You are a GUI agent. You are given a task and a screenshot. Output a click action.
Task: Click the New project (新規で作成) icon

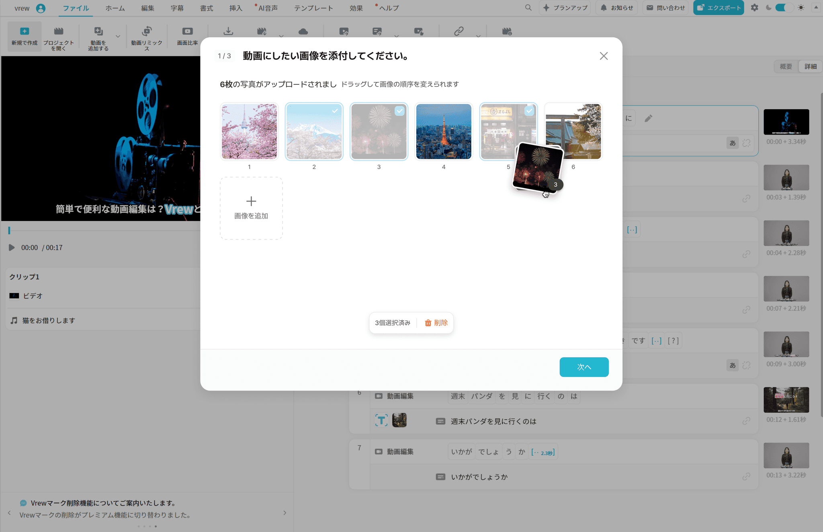click(25, 31)
